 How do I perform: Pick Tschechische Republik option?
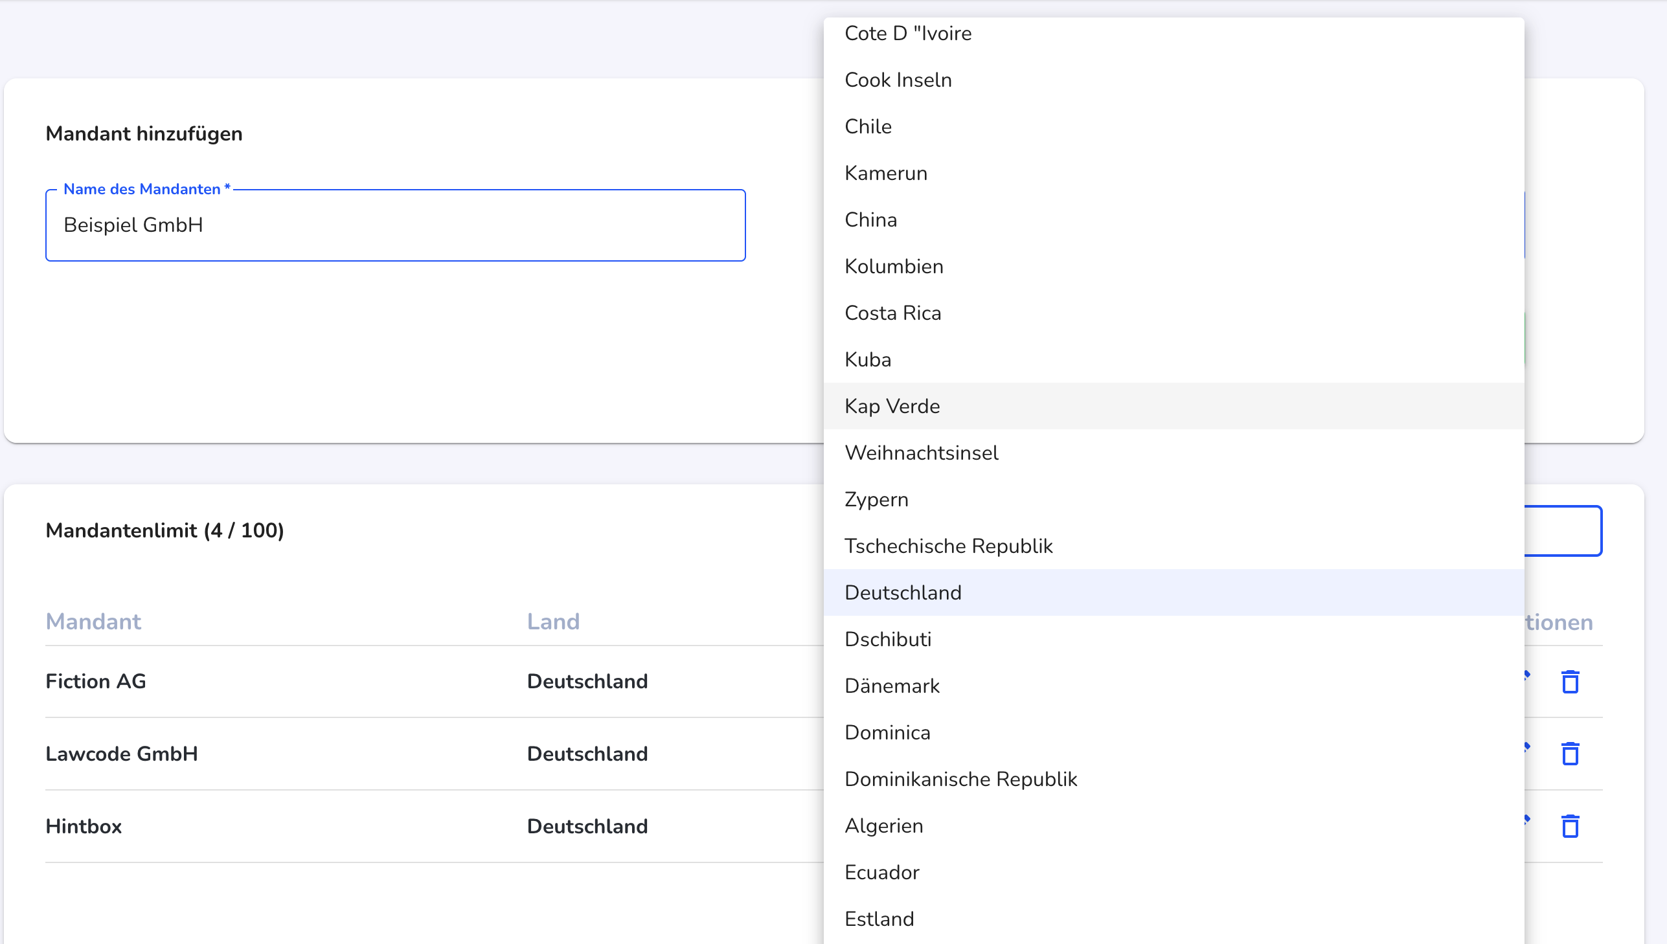coord(1174,546)
